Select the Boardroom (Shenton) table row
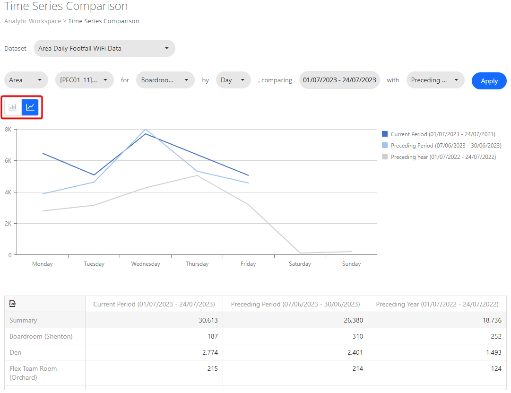This screenshot has width=511, height=393. [41, 336]
